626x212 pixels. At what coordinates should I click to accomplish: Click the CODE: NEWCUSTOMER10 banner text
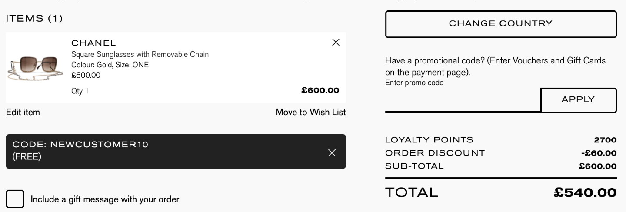click(x=80, y=145)
